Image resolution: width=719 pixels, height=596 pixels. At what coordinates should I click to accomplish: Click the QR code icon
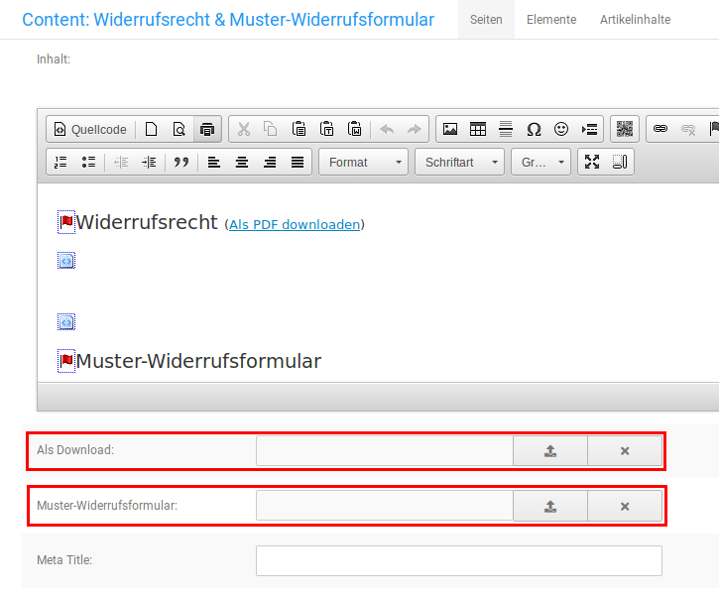[x=625, y=129]
